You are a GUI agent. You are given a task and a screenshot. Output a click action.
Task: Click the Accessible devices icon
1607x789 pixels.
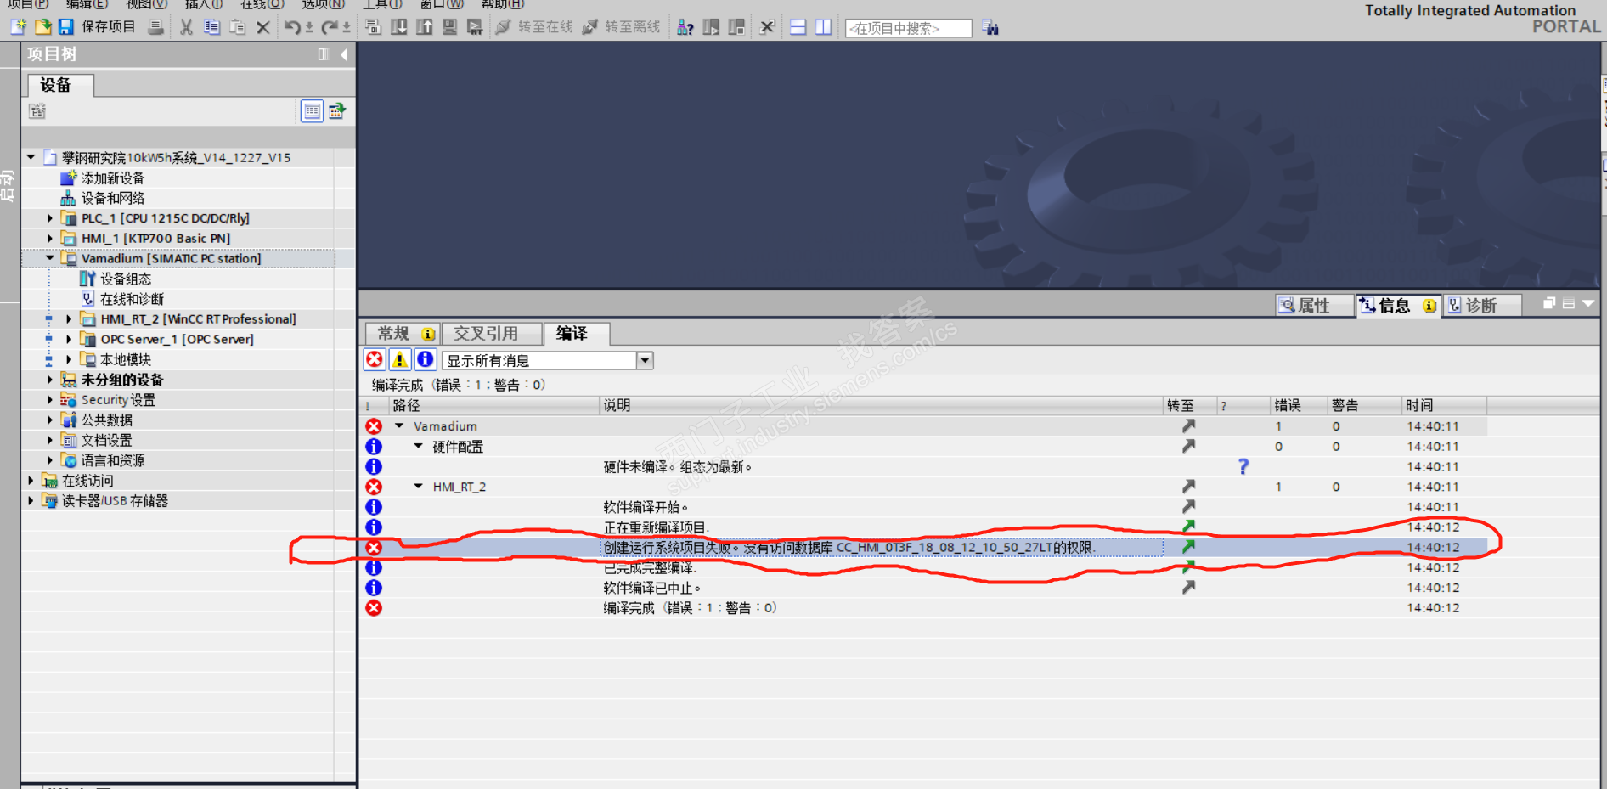pyautogui.click(x=685, y=27)
